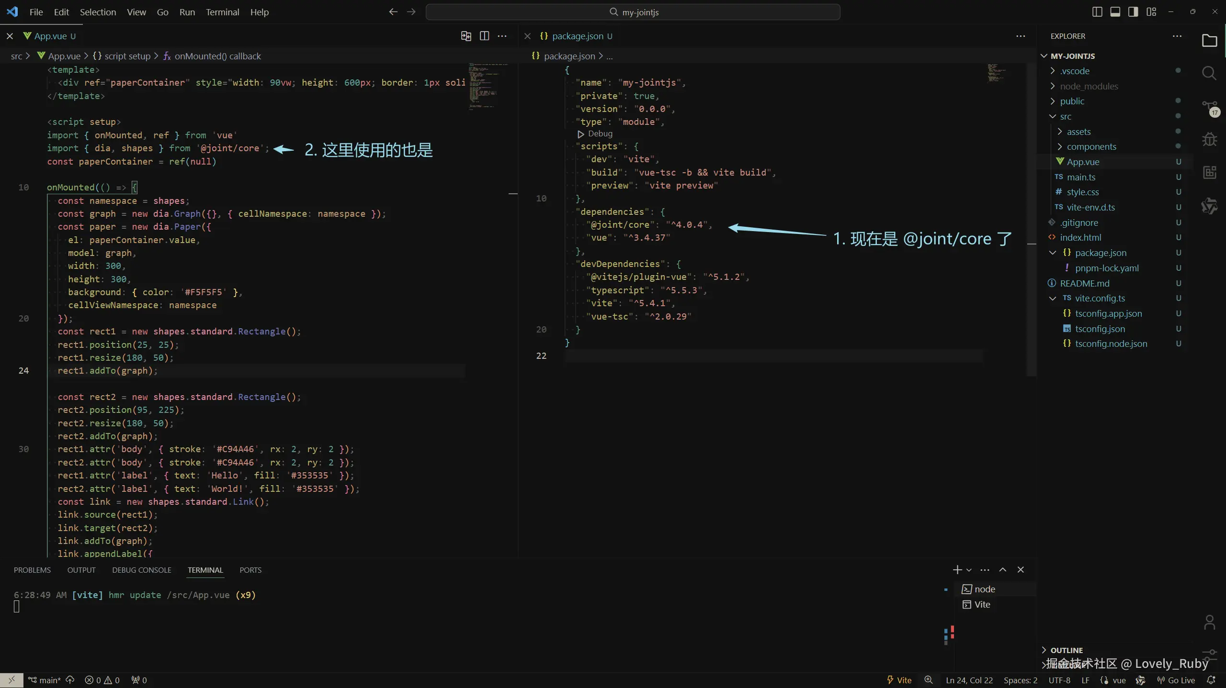
Task: Click the Debug codelens above scripts
Action: 600,134
